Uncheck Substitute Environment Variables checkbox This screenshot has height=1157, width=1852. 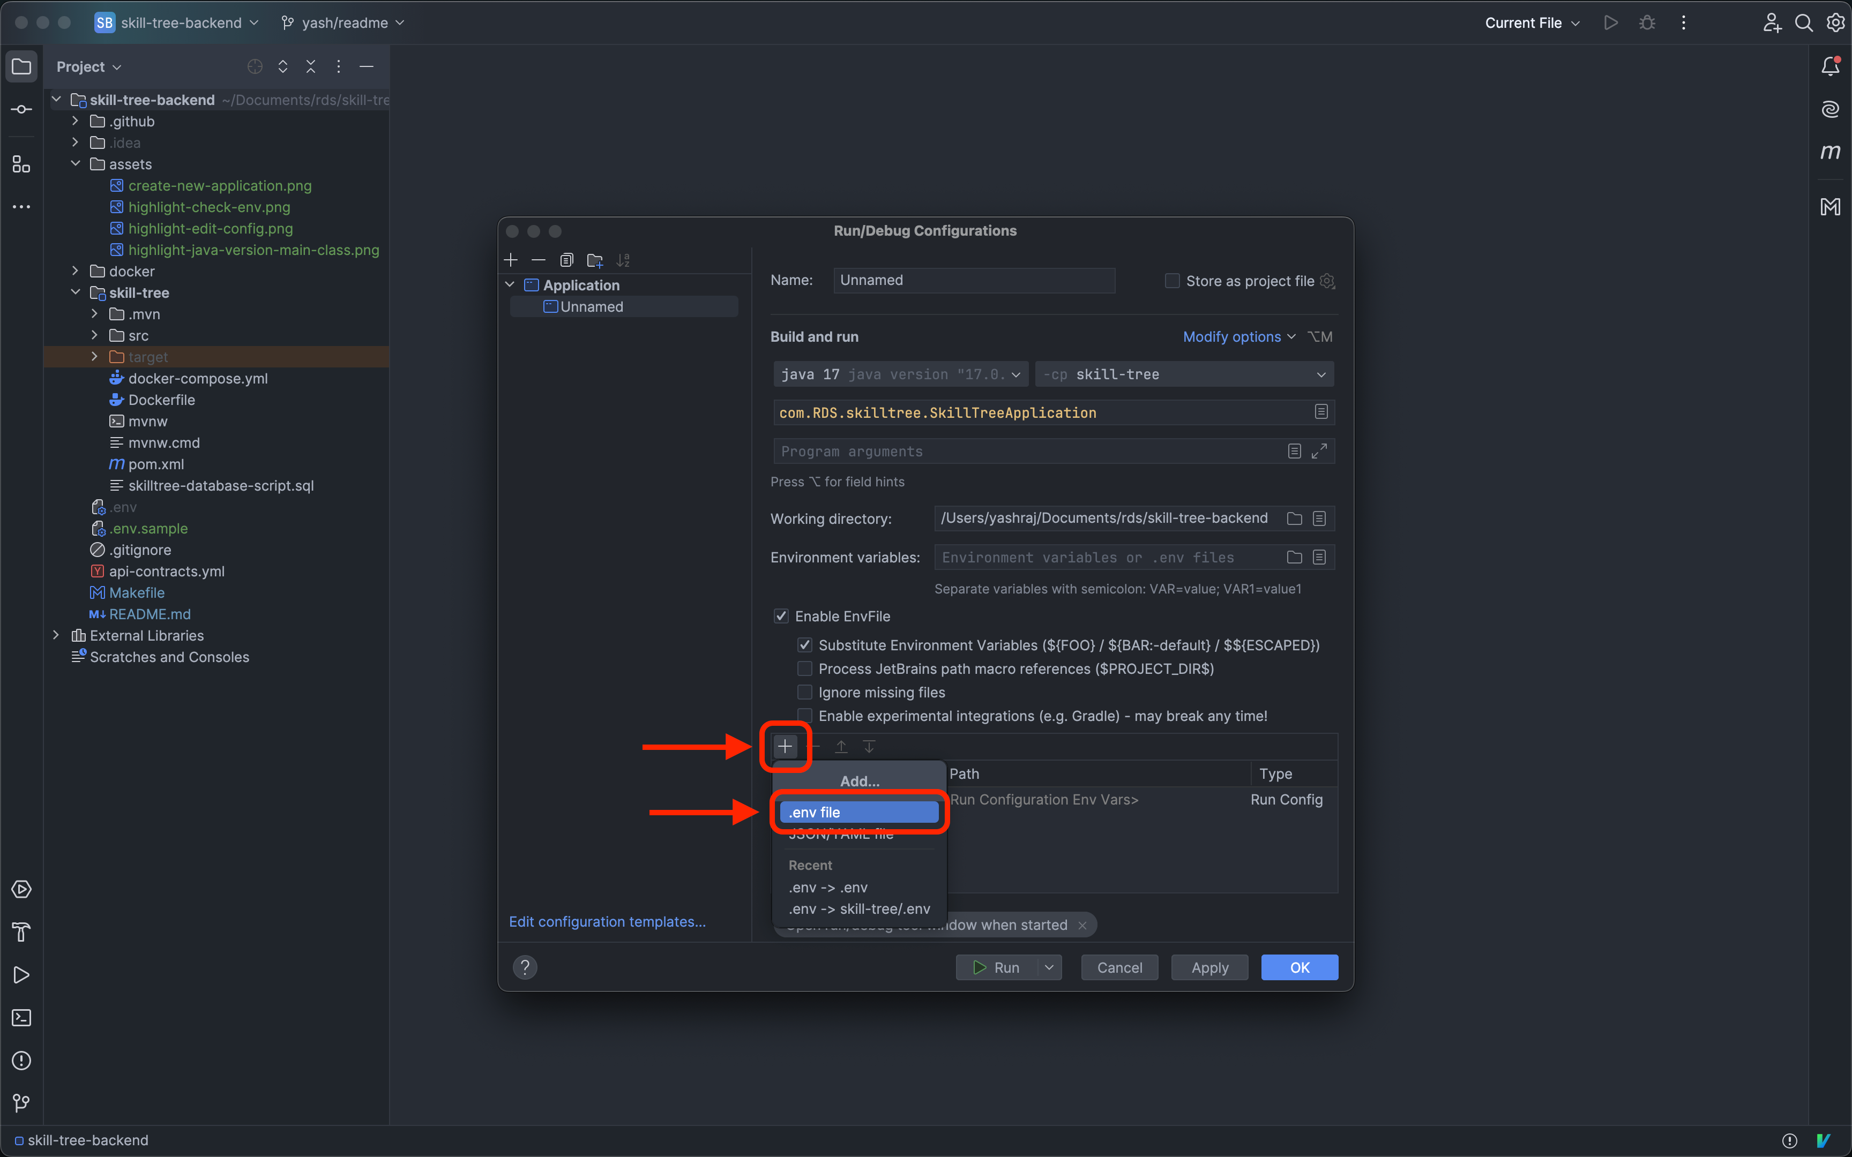804,645
